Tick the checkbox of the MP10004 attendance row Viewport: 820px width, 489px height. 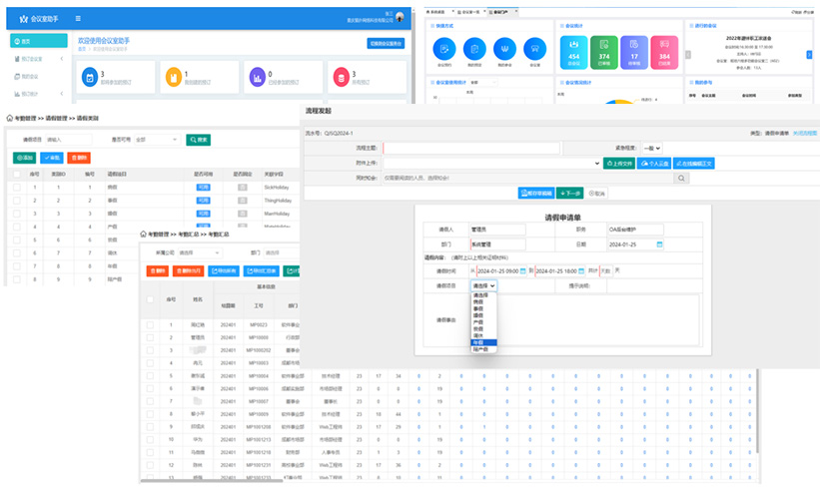150,375
